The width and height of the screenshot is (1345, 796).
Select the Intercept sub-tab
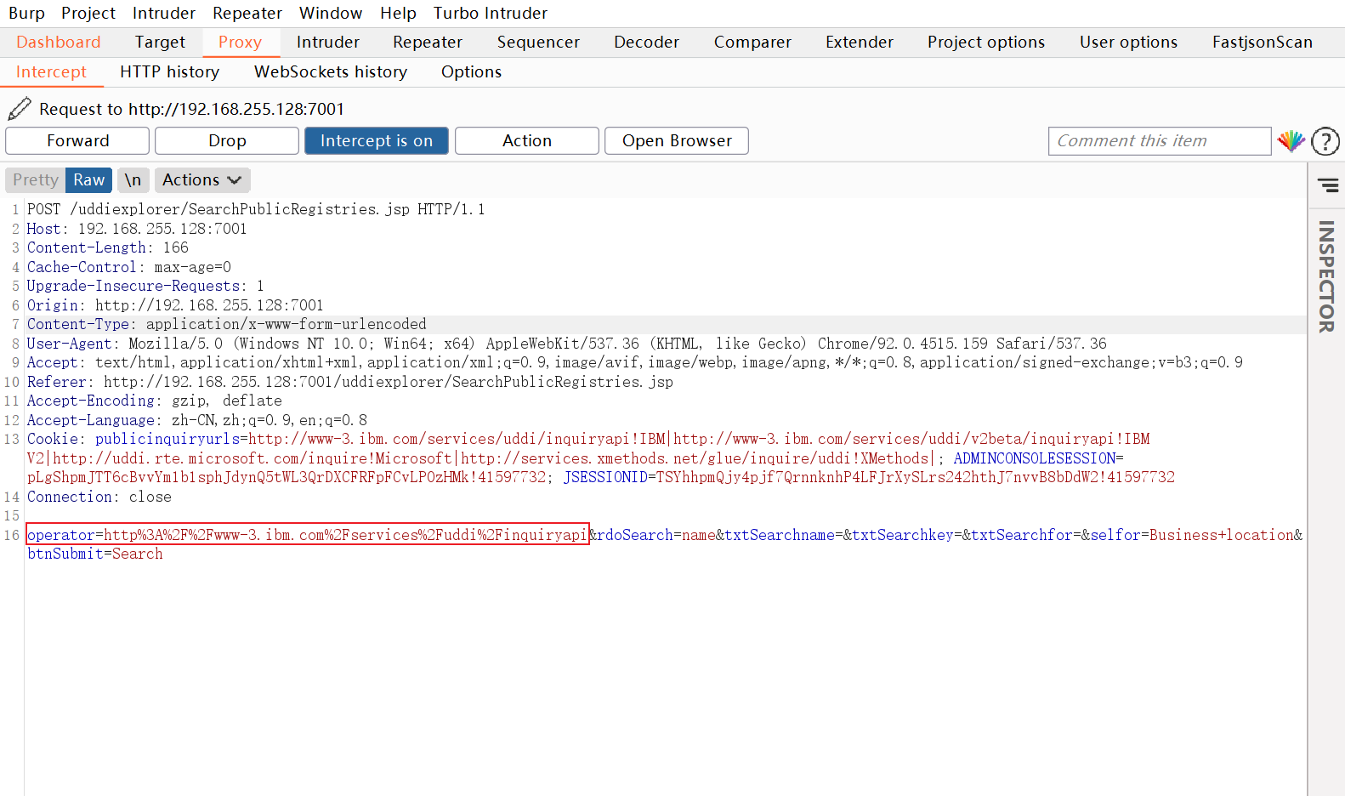pos(52,72)
